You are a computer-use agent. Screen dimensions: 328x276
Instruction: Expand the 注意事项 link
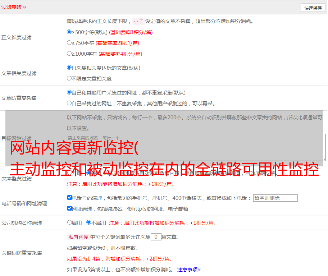pos(189,270)
